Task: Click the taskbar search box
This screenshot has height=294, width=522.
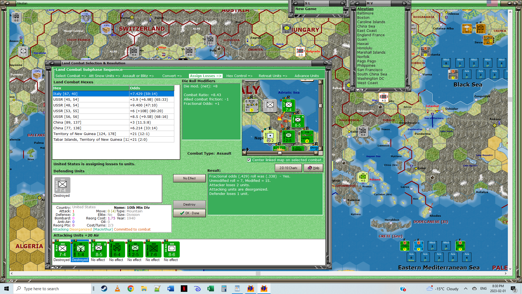Action: pos(52,289)
